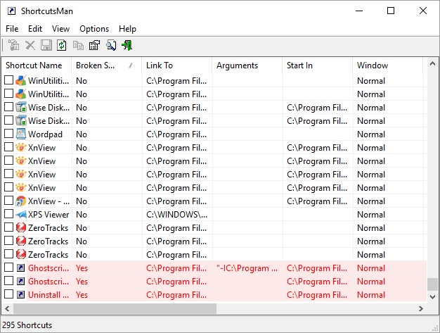Click 'No' in the Wordpad row

click(x=82, y=134)
